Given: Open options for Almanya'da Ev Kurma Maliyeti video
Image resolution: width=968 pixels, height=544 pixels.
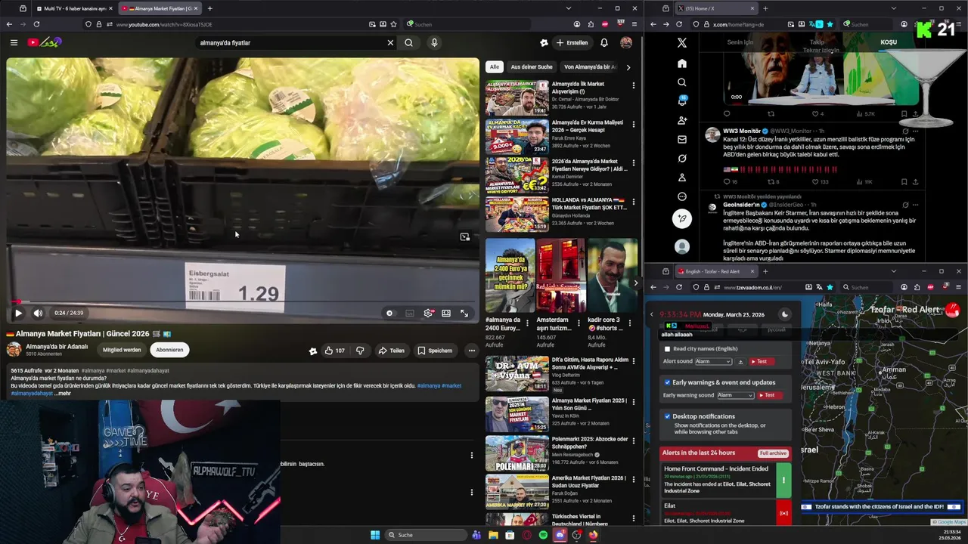Looking at the screenshot, I should pos(633,124).
